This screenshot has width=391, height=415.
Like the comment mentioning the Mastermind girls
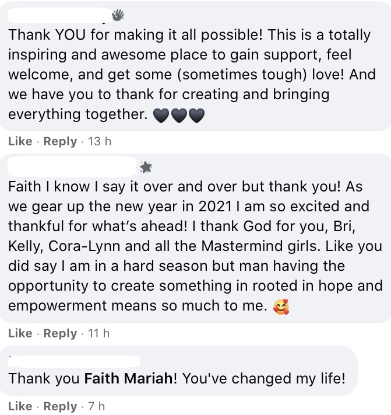pos(20,334)
